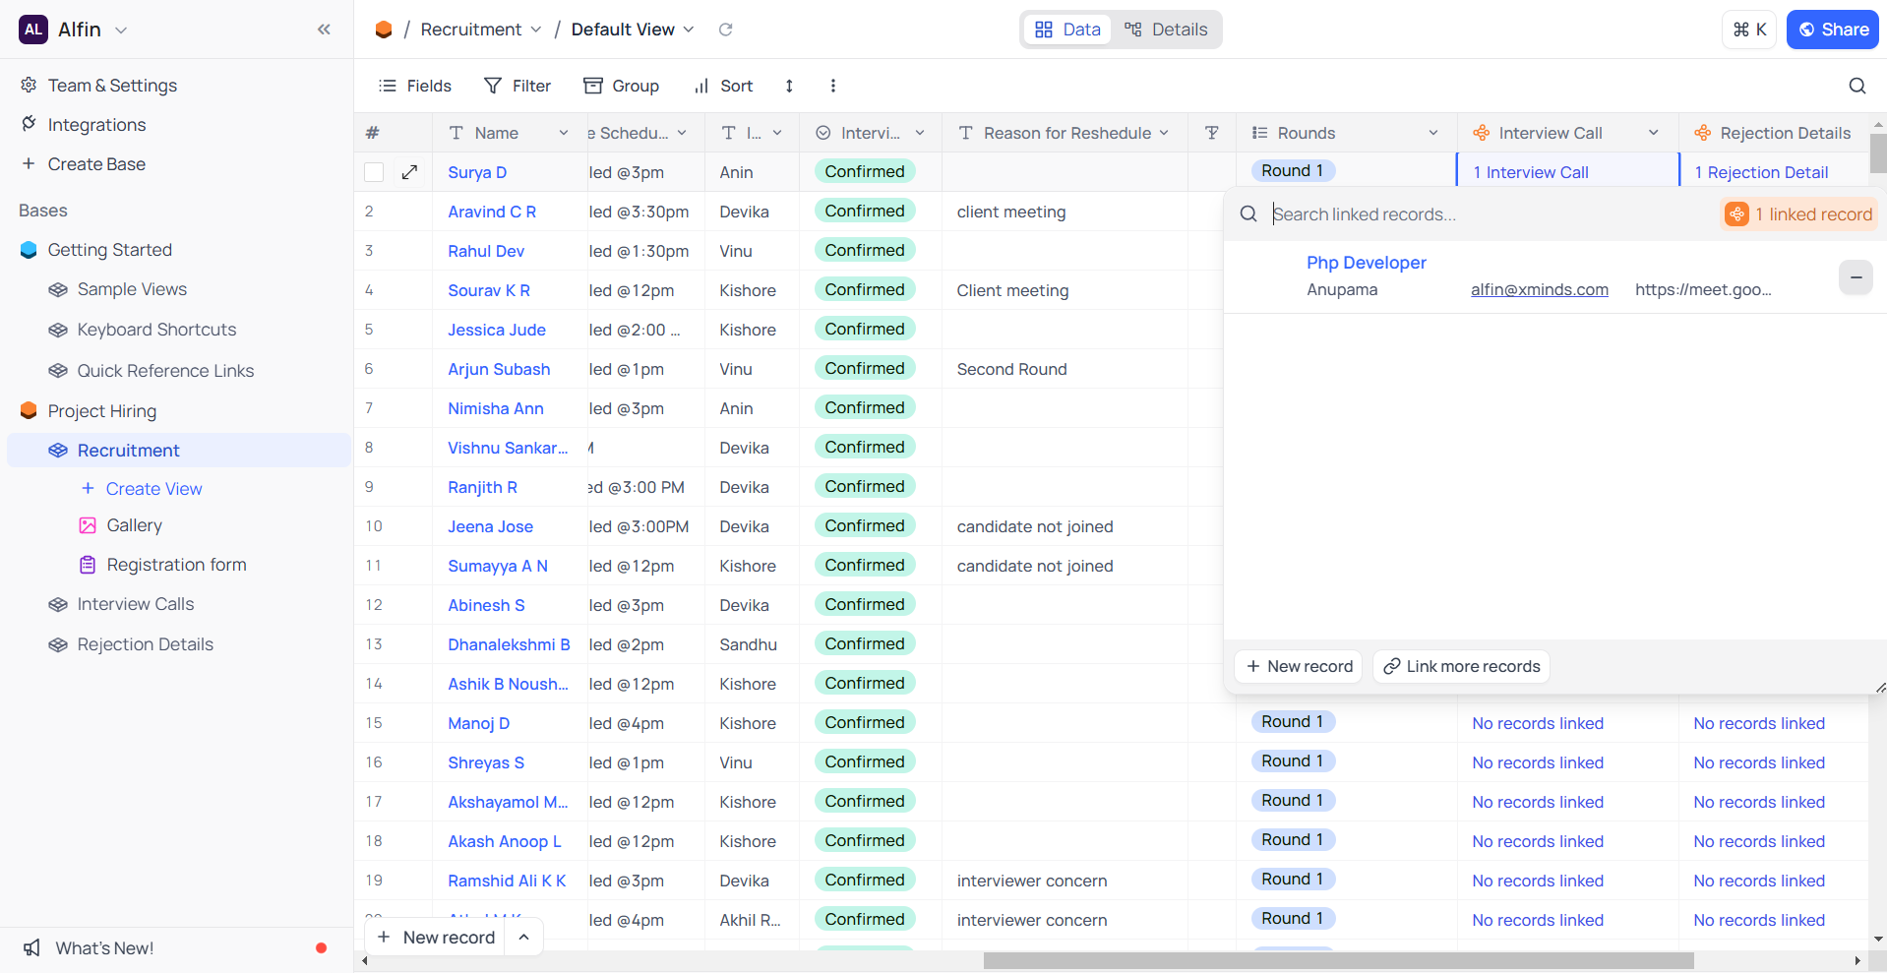Click New record in linked records popup
Viewport: 1887px width, 973px height.
pos(1299,666)
